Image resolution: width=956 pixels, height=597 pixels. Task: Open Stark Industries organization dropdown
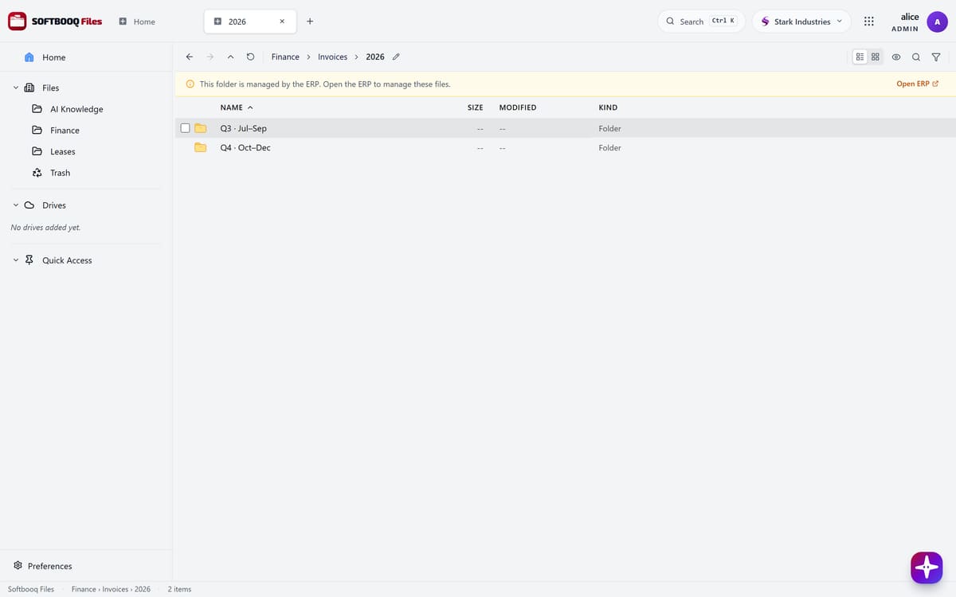point(801,21)
